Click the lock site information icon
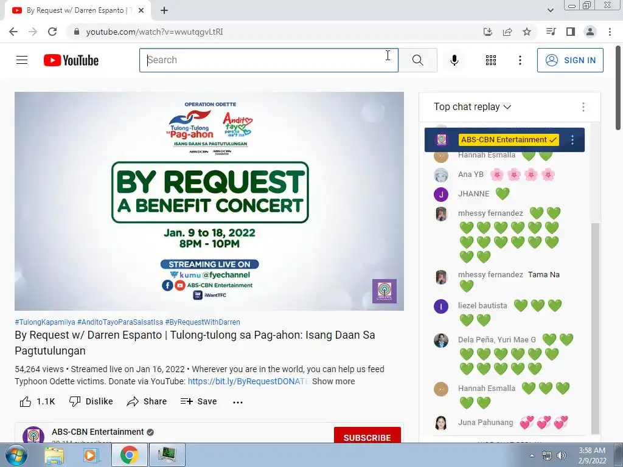Screen dimensions: 623x467 tap(77, 32)
